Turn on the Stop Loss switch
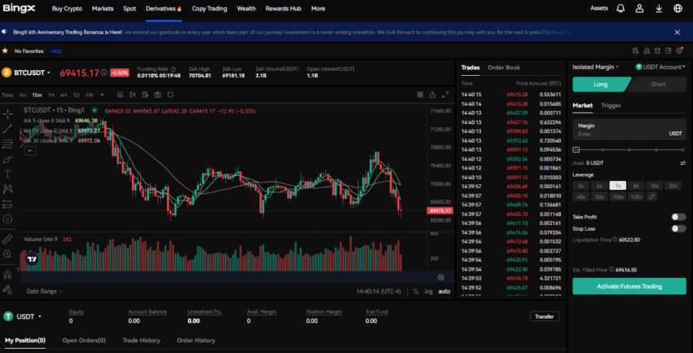 point(678,229)
